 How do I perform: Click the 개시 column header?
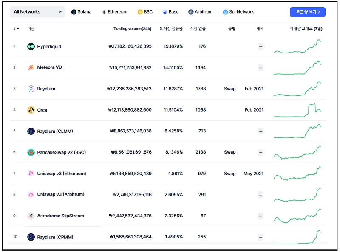coord(260,28)
